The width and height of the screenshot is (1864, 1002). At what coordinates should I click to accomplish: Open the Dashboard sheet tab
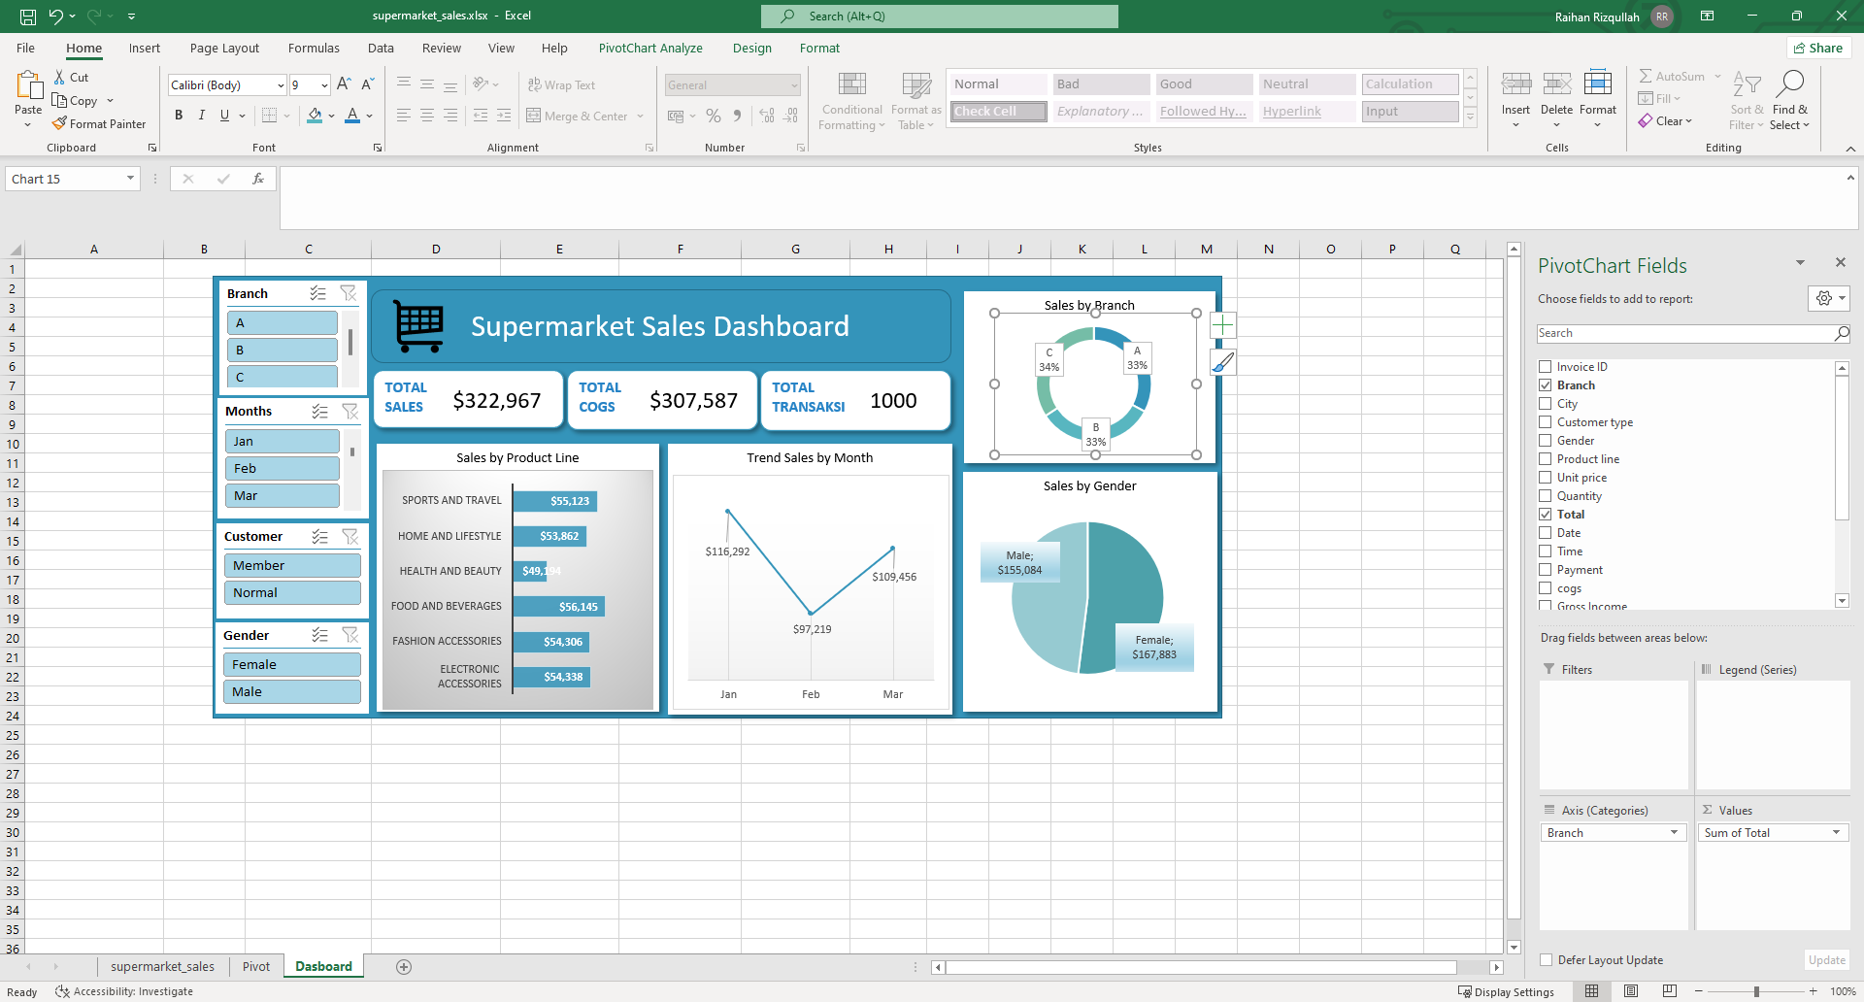coord(323,966)
